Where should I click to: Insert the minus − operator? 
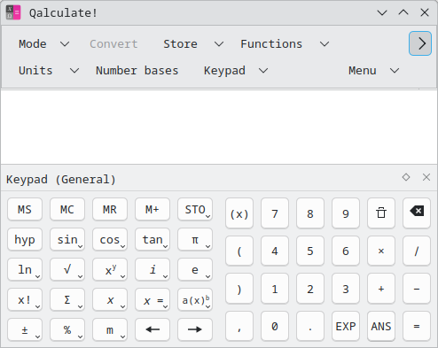coord(417,289)
